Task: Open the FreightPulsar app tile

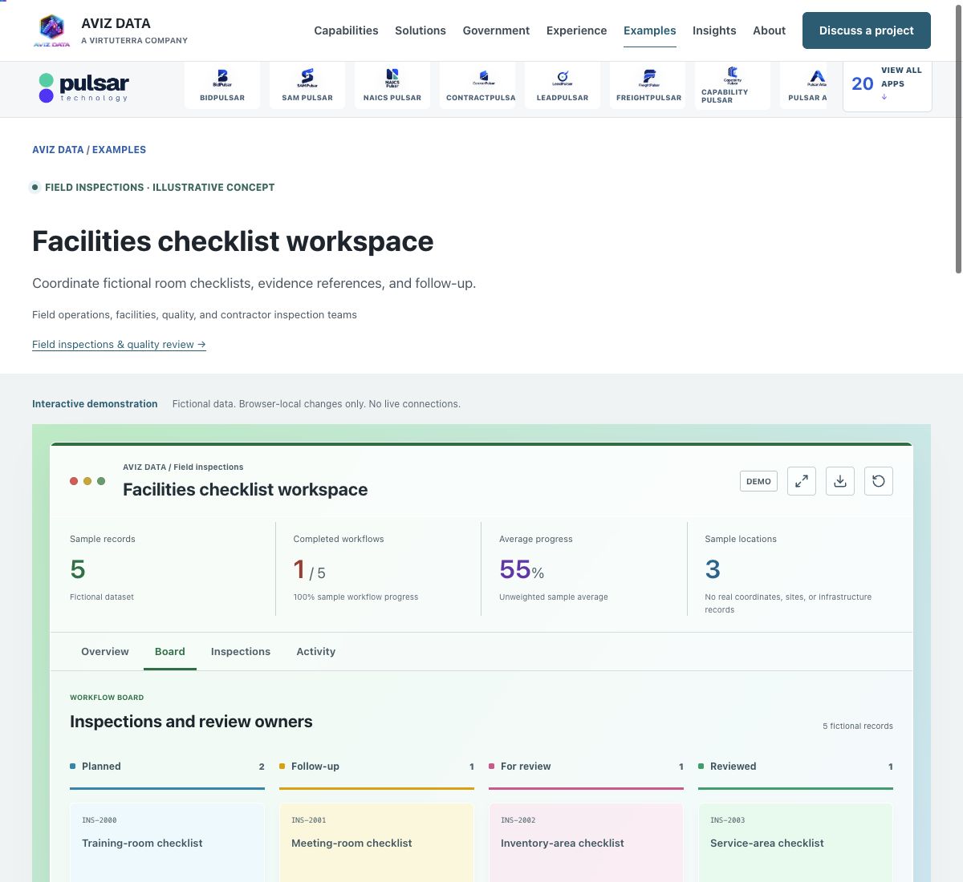Action: [648, 86]
